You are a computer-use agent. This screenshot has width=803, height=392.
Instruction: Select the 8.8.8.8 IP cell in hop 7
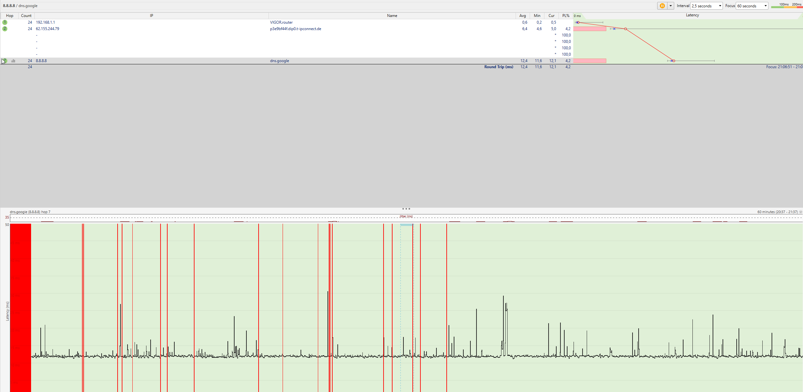click(41, 61)
